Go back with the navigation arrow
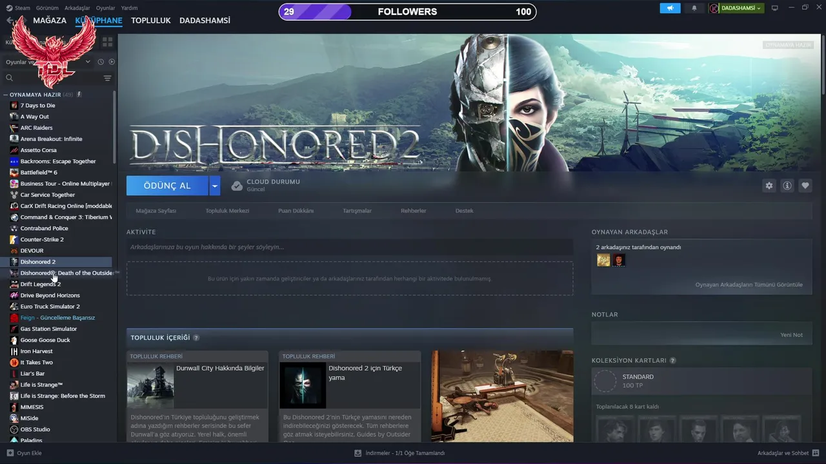Screen dimensions: 826x464 (9, 21)
